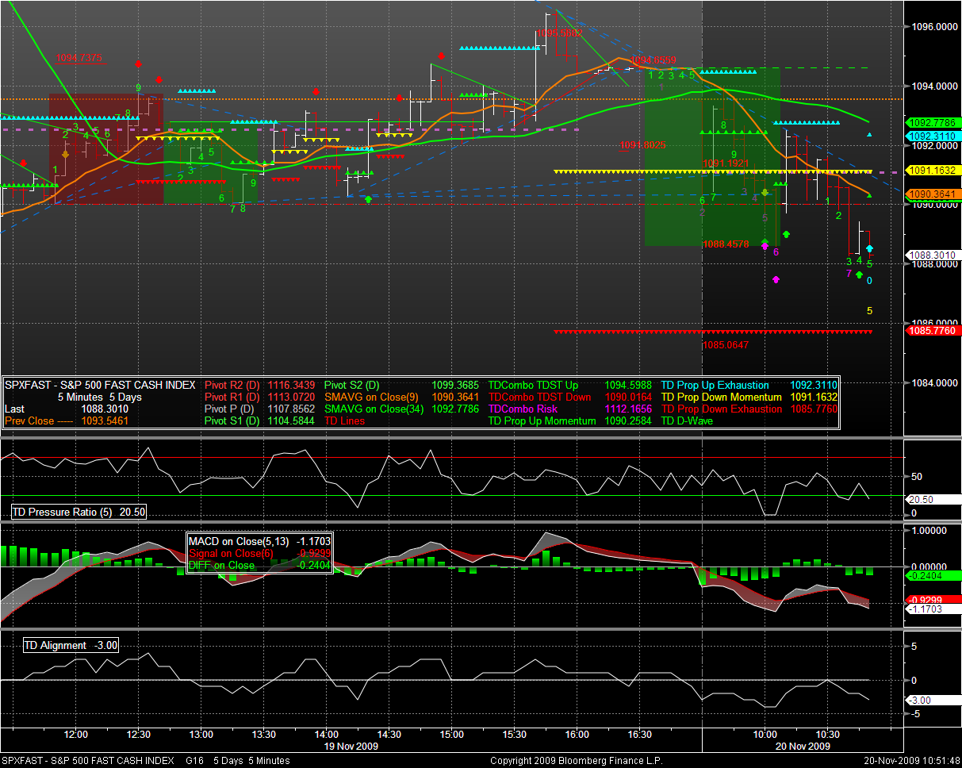This screenshot has height=768, width=962.
Task: Select the green up-arrow marker below the 14:20 bar
Action: tap(368, 199)
